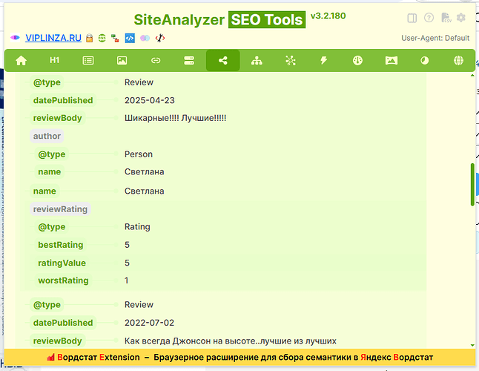Open the Home tab icon
The width and height of the screenshot is (479, 371).
pos(21,61)
